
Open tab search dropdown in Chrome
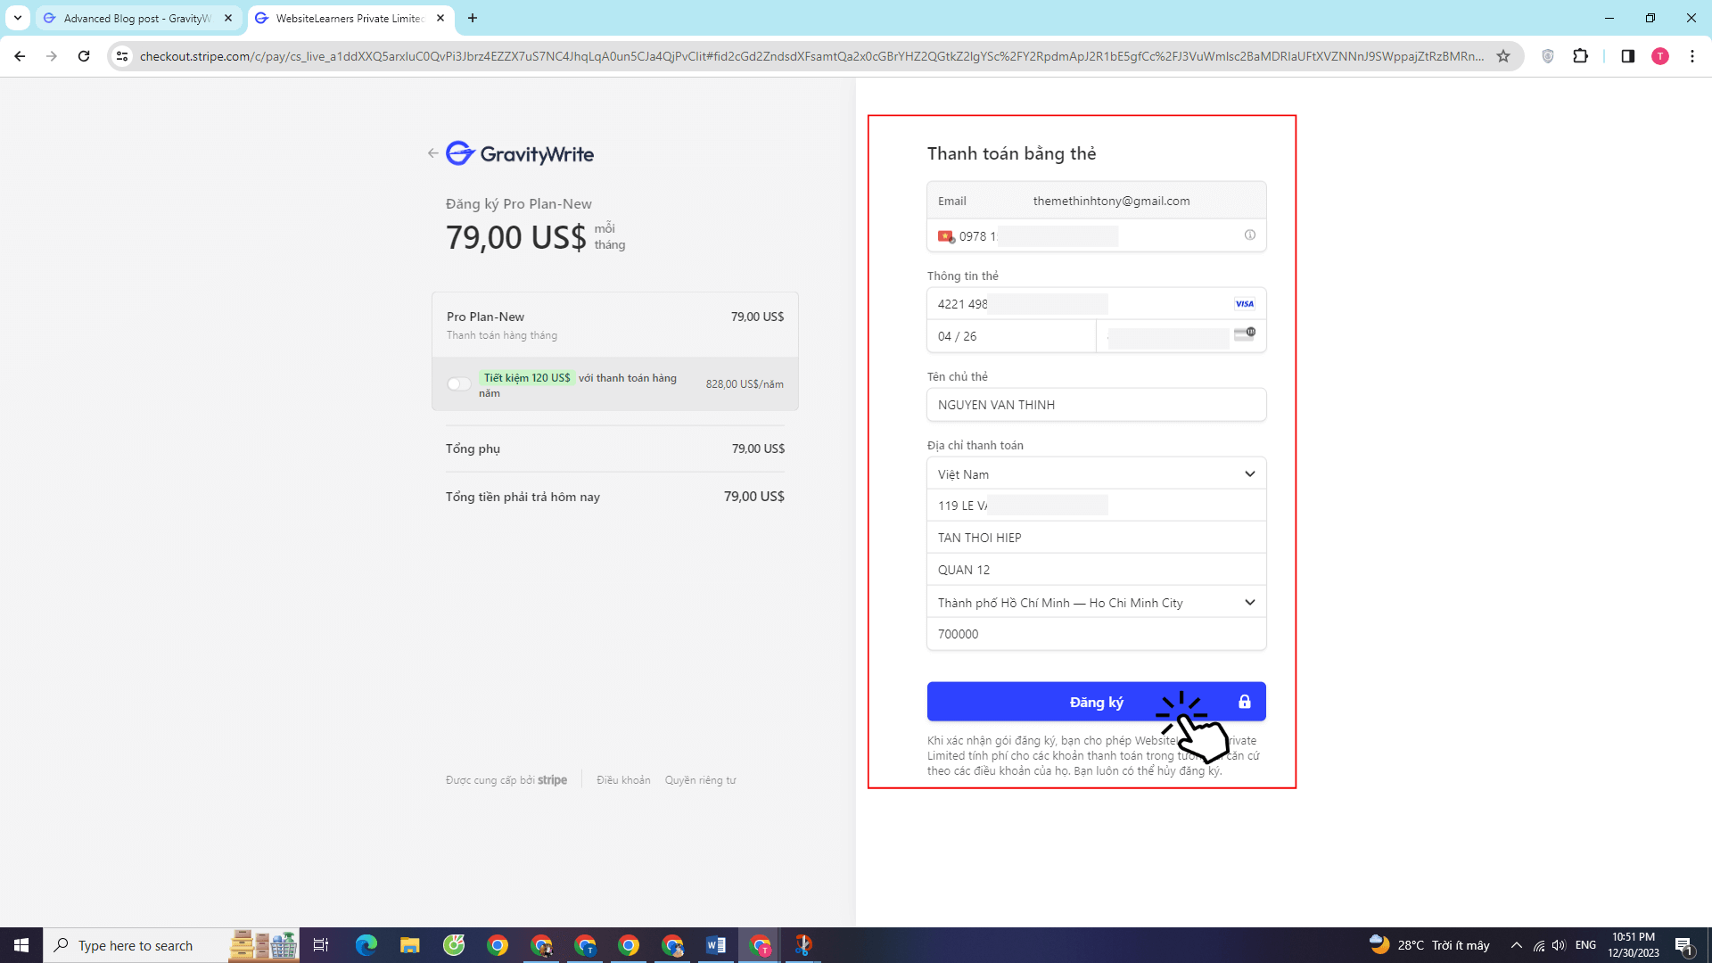point(17,18)
